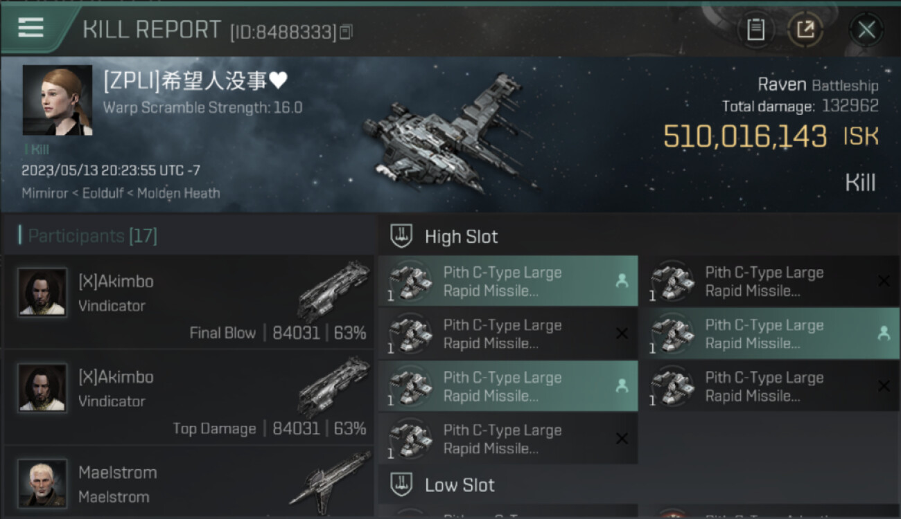This screenshot has width=901, height=519.
Task: Click X mark on top-right launcher
Action: click(x=884, y=281)
